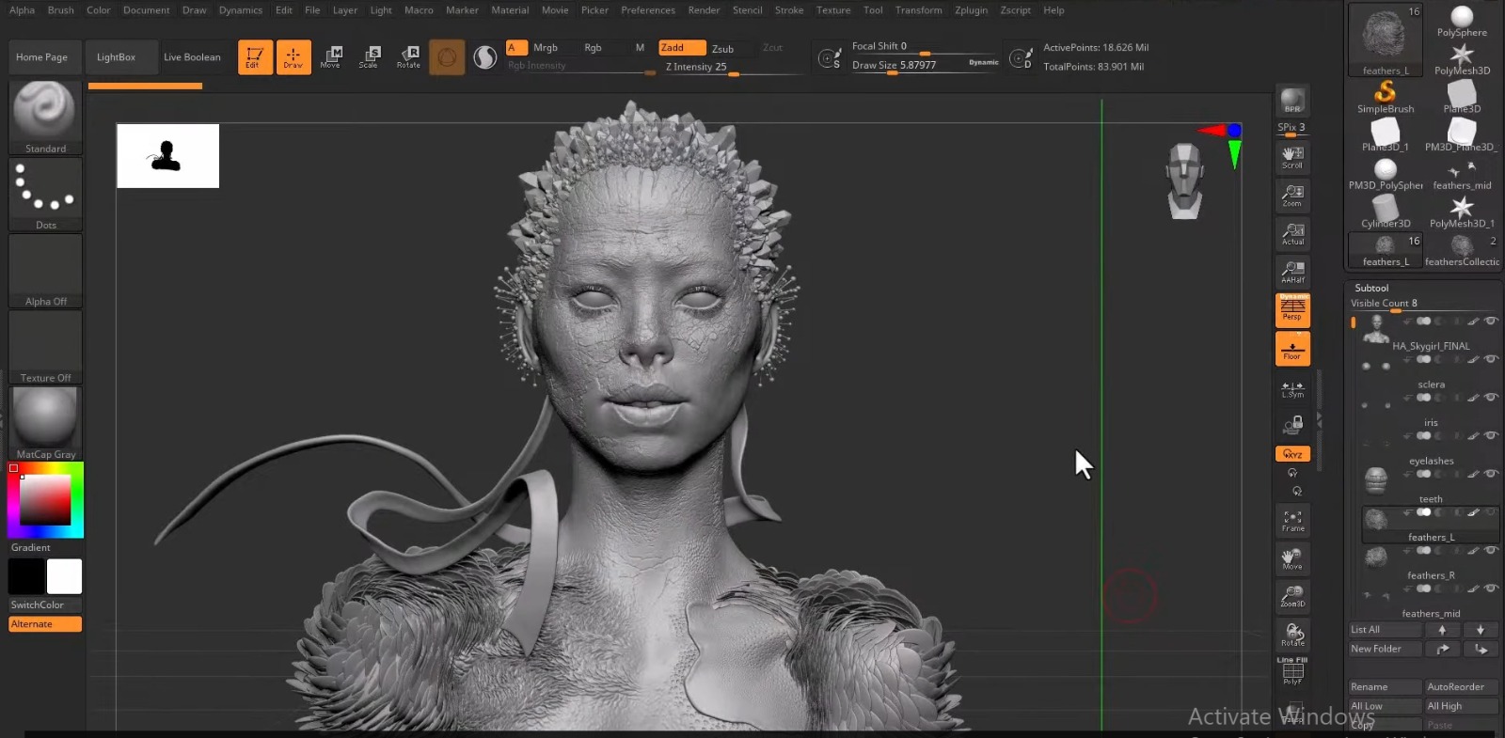Screen dimensions: 1505x738
Task: Toggle visibility of feathers_R subtool
Action: click(x=1491, y=550)
